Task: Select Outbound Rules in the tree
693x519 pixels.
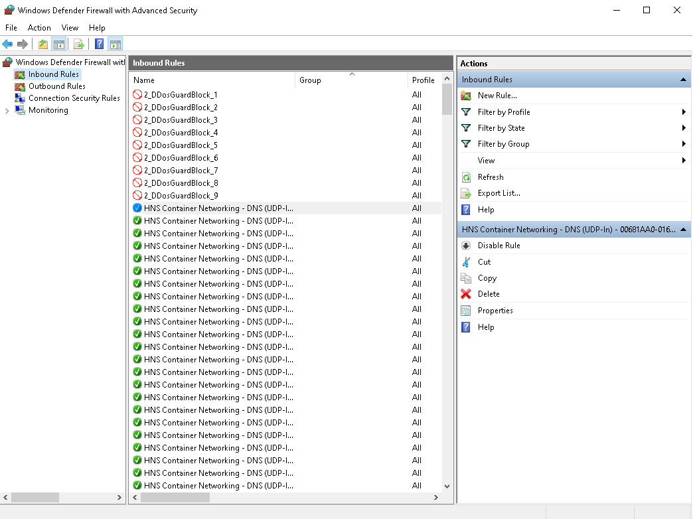Action: [x=57, y=86]
